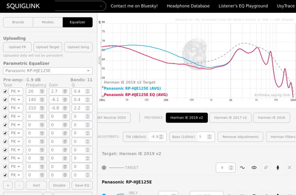Screen dimensions: 296x195
Task: Click the target download arrow icon
Action: click(278, 167)
